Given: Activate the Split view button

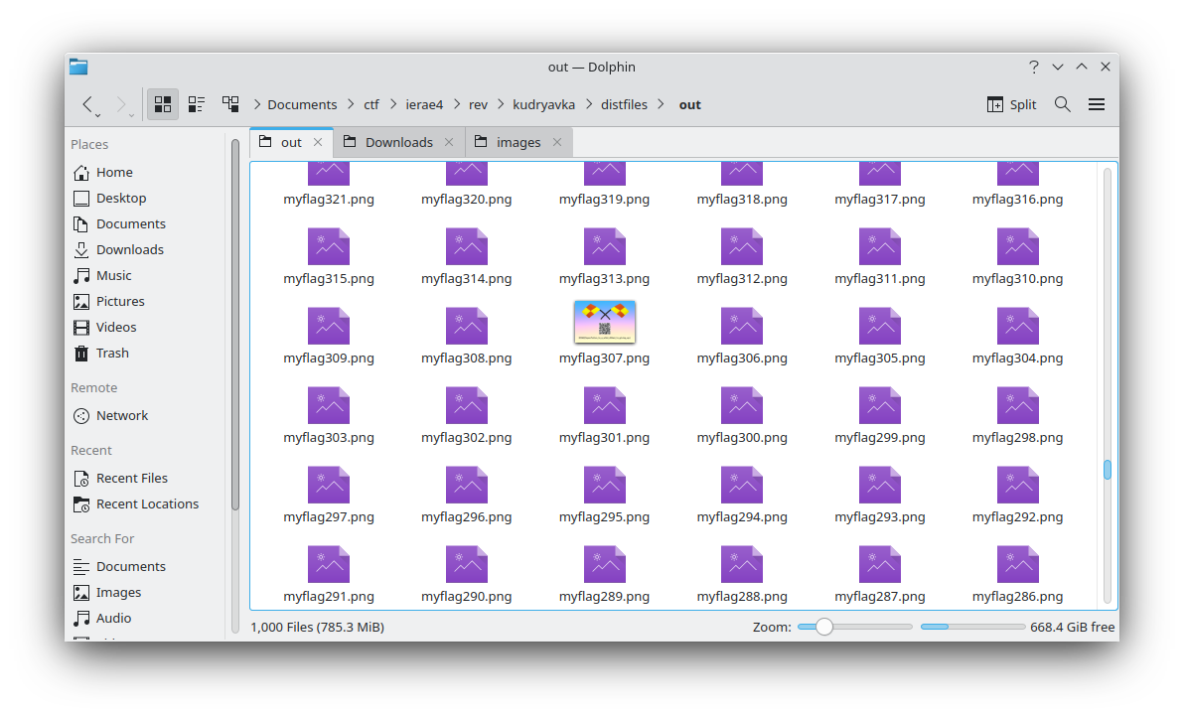Looking at the screenshot, I should (1010, 103).
